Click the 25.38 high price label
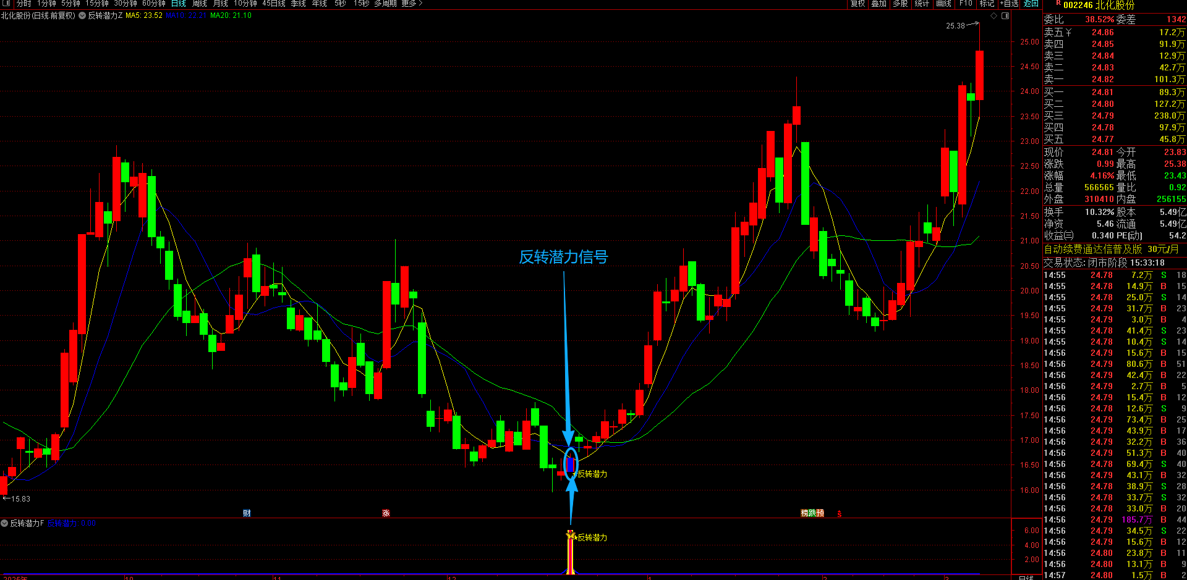 pos(955,25)
